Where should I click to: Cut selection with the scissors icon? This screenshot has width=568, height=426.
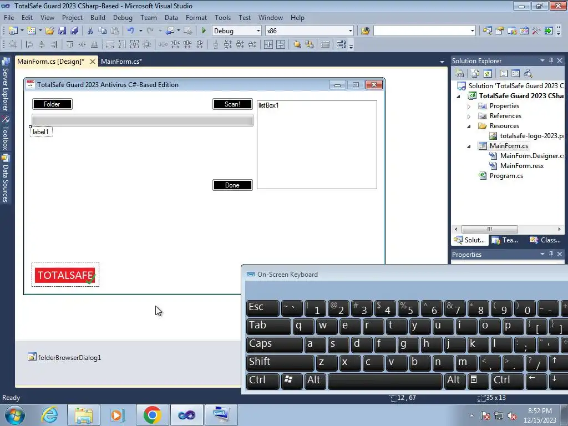coord(90,31)
